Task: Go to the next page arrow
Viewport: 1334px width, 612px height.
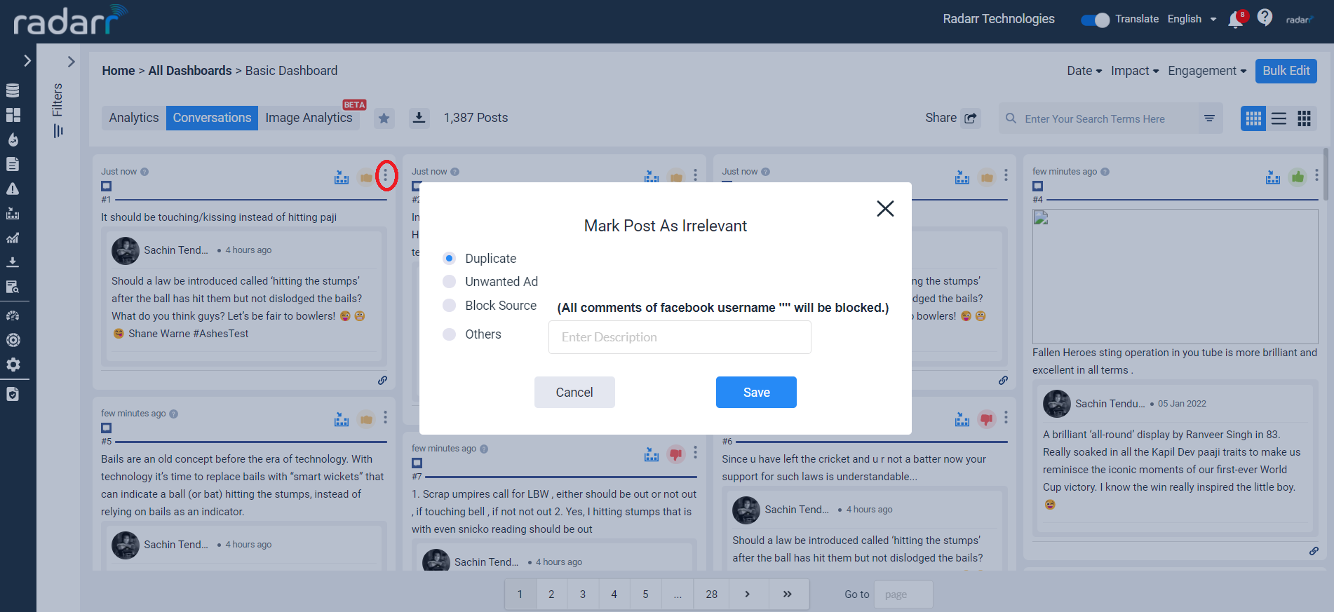Action: click(748, 594)
